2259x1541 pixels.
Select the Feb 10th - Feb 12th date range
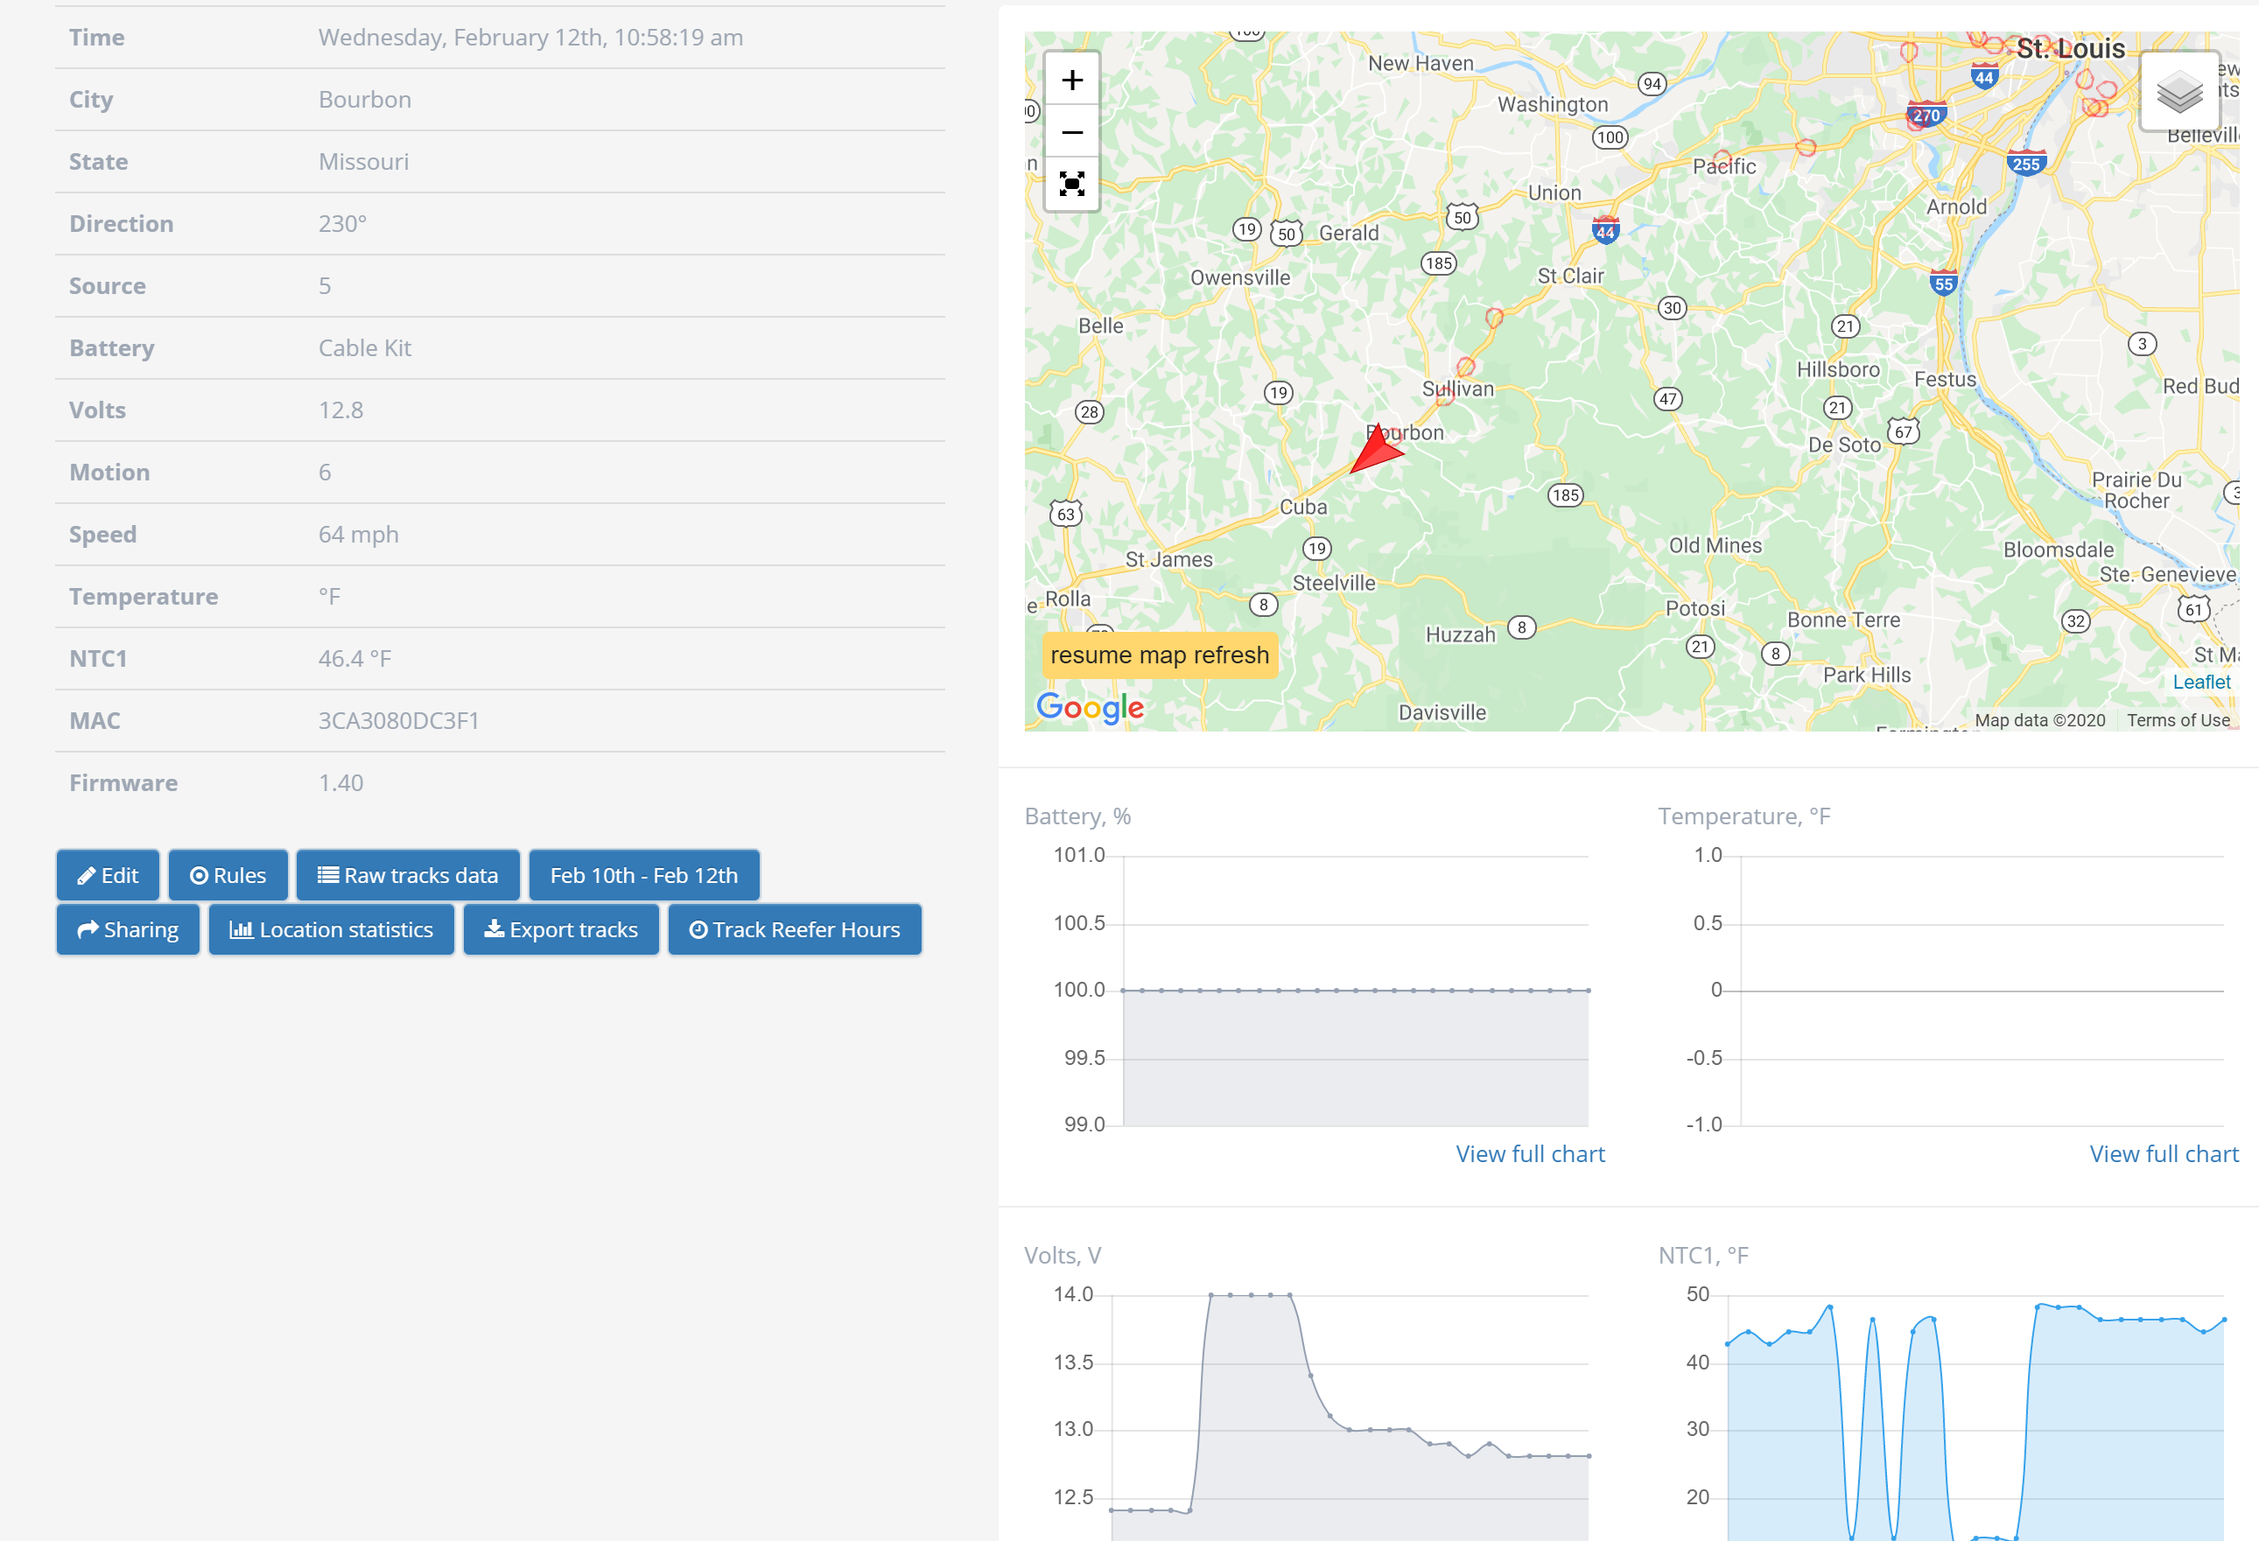pos(642,875)
